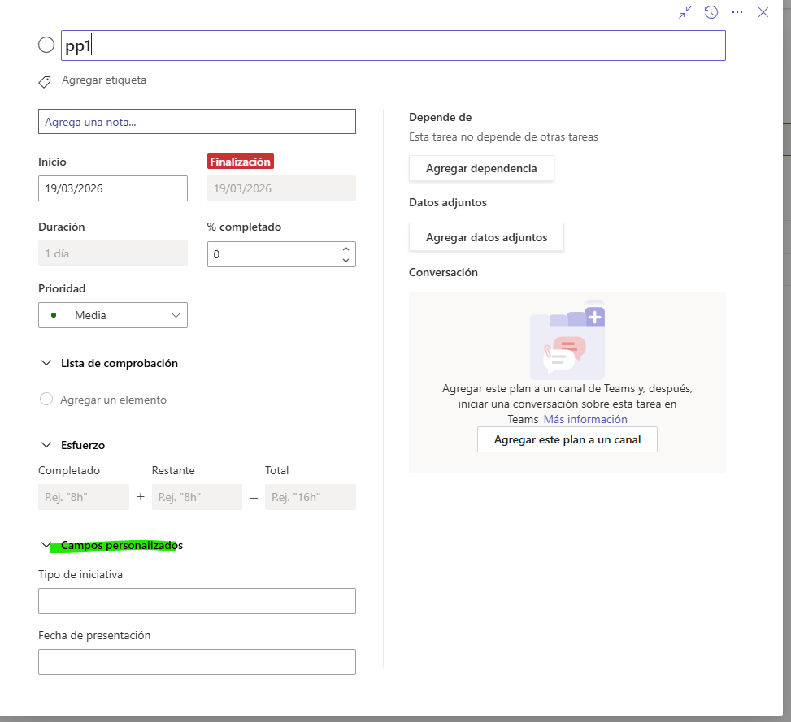Open the Prioridad dropdown
The height and width of the screenshot is (722, 791).
[113, 315]
